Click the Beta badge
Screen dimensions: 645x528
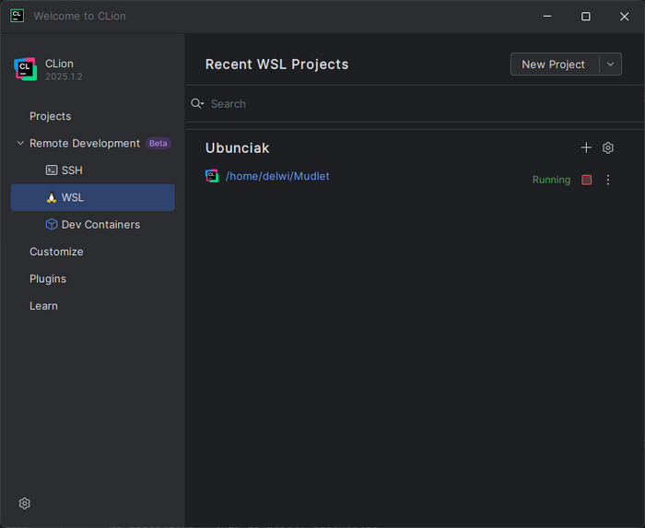click(158, 143)
